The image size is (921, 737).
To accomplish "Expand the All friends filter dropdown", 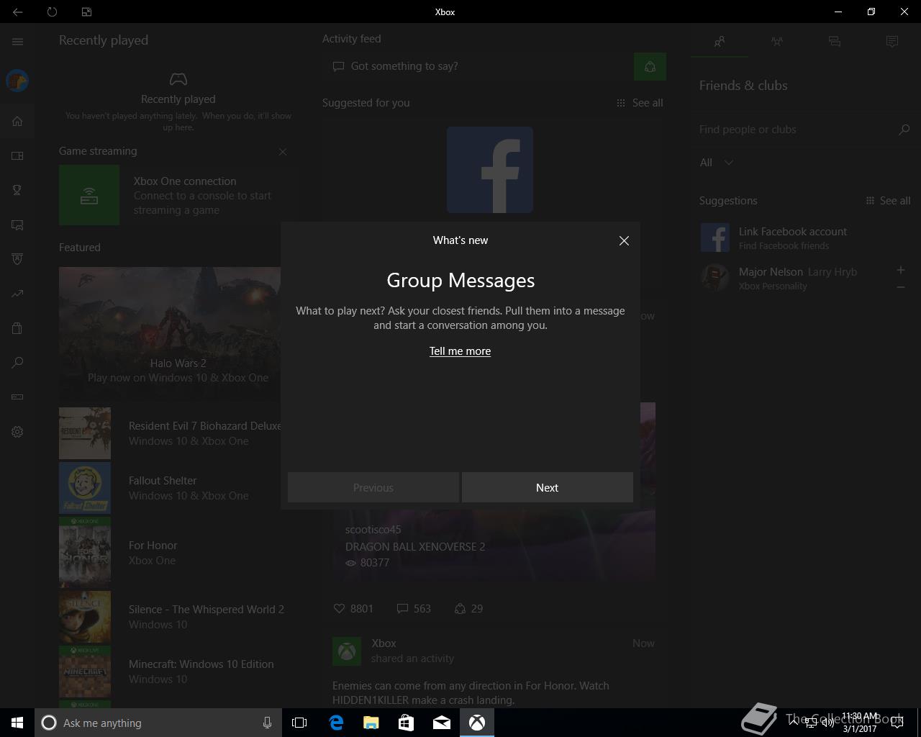I will (x=717, y=163).
